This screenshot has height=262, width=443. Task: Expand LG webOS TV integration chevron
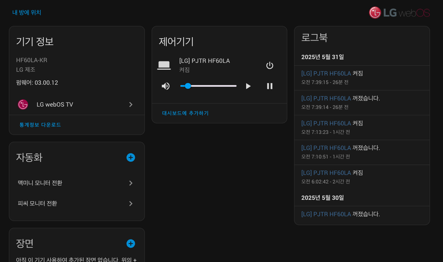click(131, 105)
